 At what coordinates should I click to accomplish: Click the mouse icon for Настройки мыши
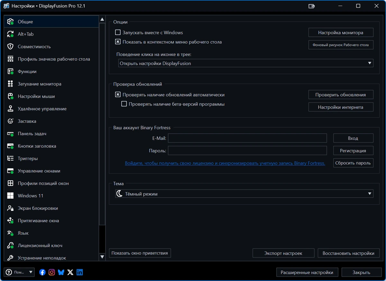[x=10, y=96]
